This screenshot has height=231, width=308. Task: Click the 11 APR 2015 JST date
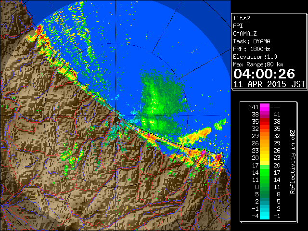pyautogui.click(x=269, y=84)
